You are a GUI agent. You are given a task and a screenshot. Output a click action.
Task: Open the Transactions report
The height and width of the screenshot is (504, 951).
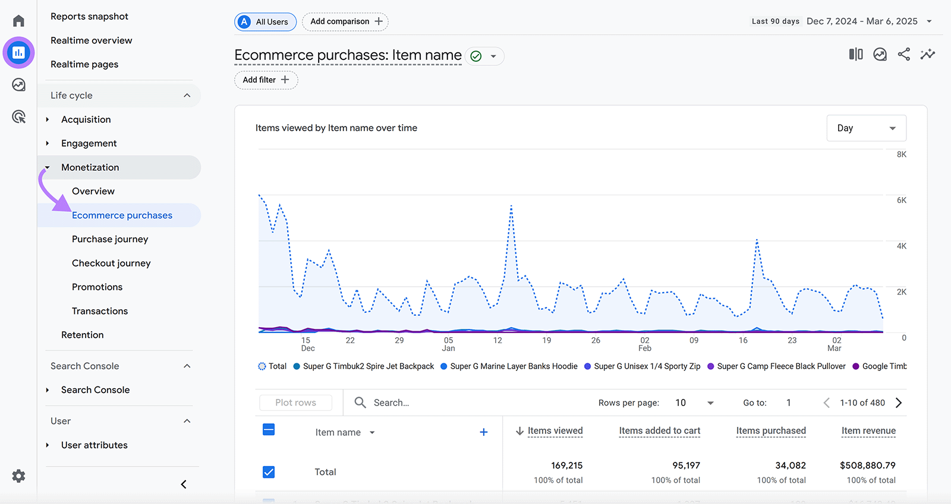coord(100,311)
